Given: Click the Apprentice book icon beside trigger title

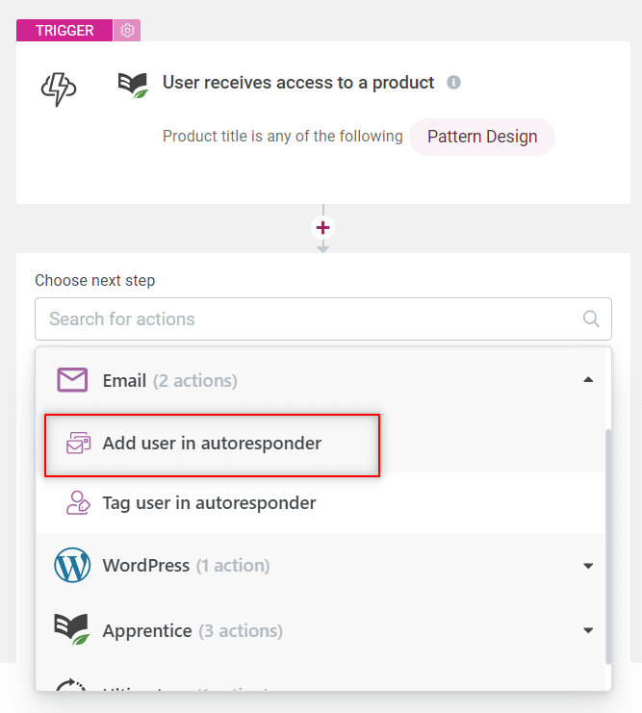Looking at the screenshot, I should coord(133,85).
